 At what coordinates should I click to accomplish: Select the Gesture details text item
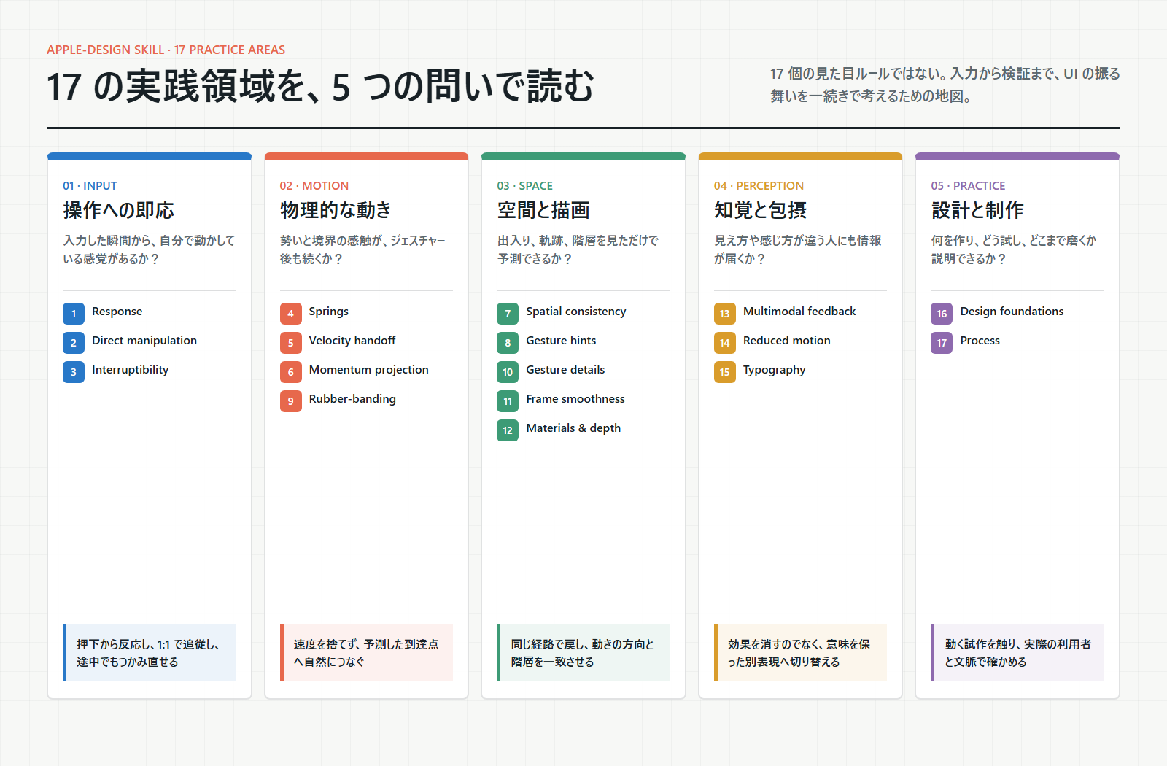tap(565, 370)
